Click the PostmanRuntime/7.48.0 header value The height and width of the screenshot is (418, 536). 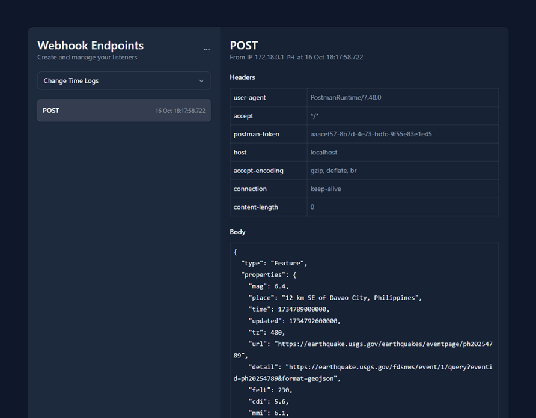[346, 97]
